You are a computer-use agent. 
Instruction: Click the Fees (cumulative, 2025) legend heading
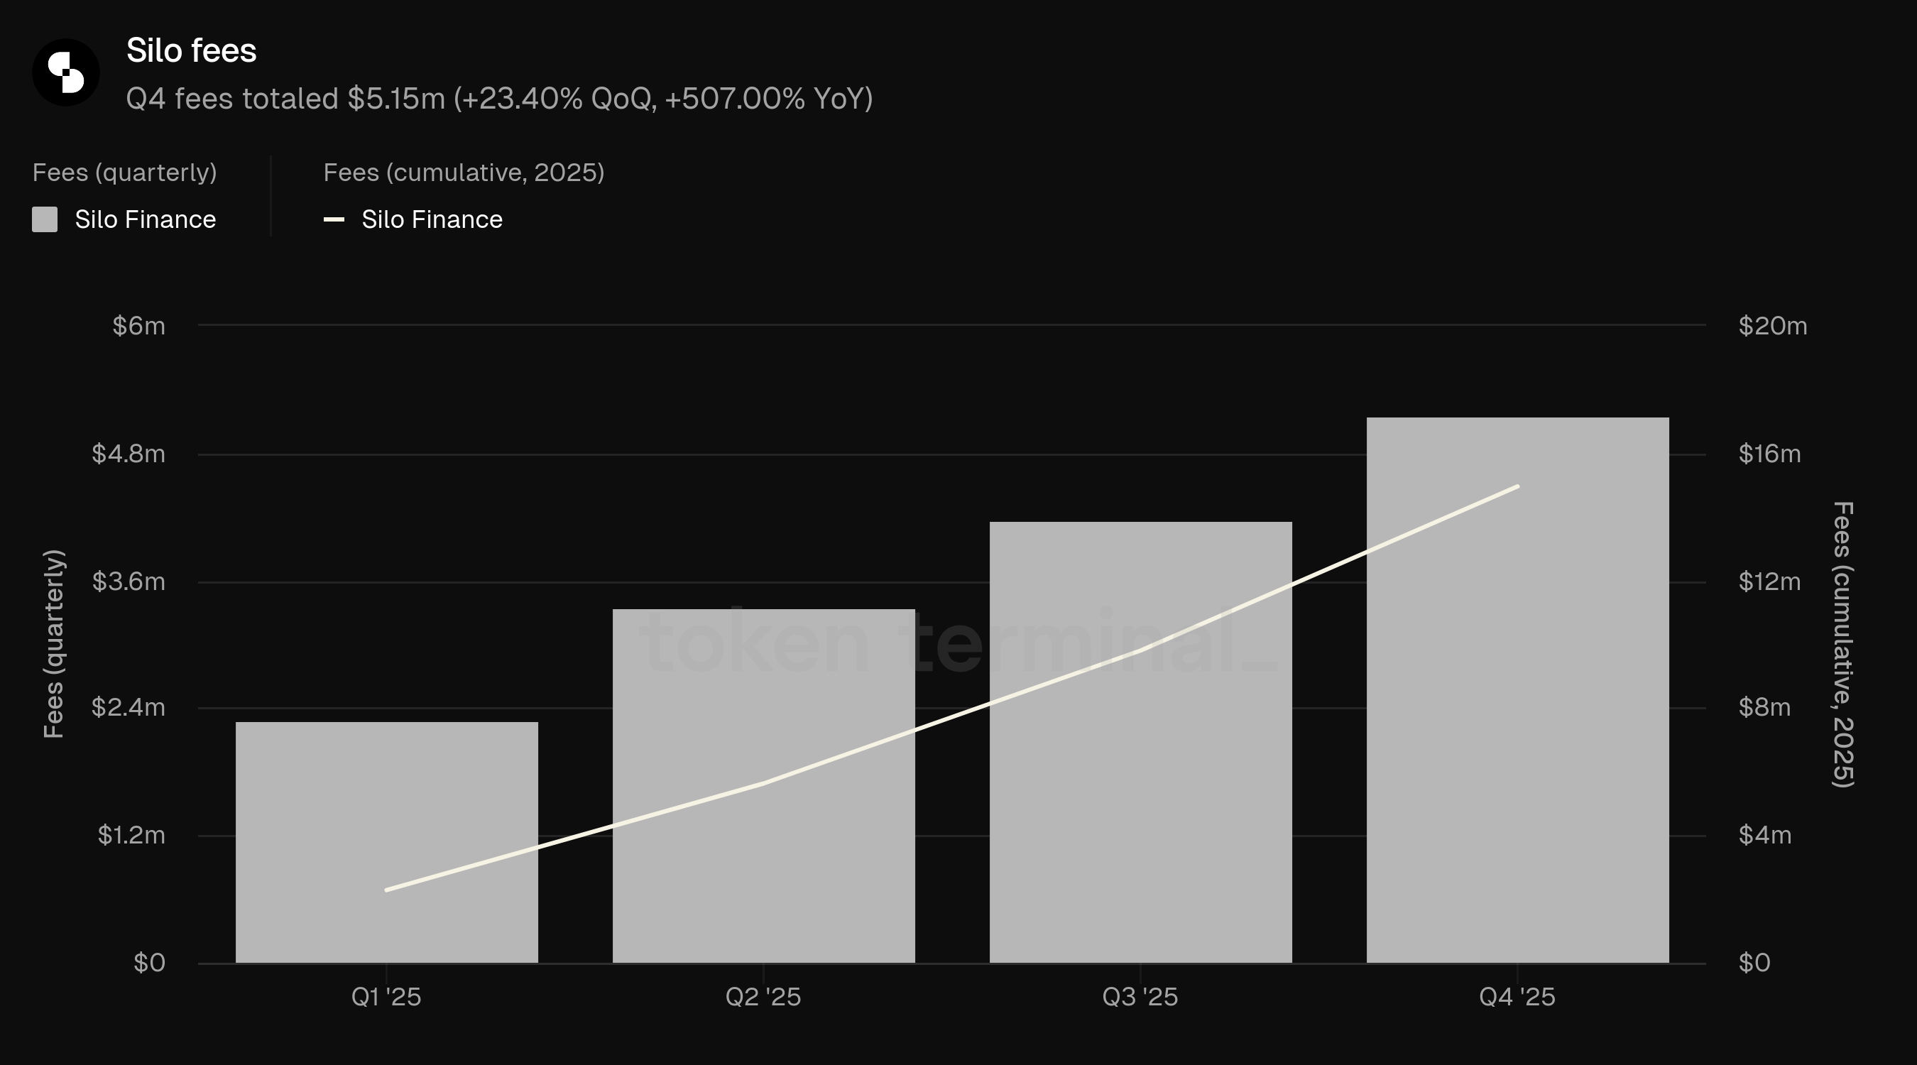tap(464, 173)
